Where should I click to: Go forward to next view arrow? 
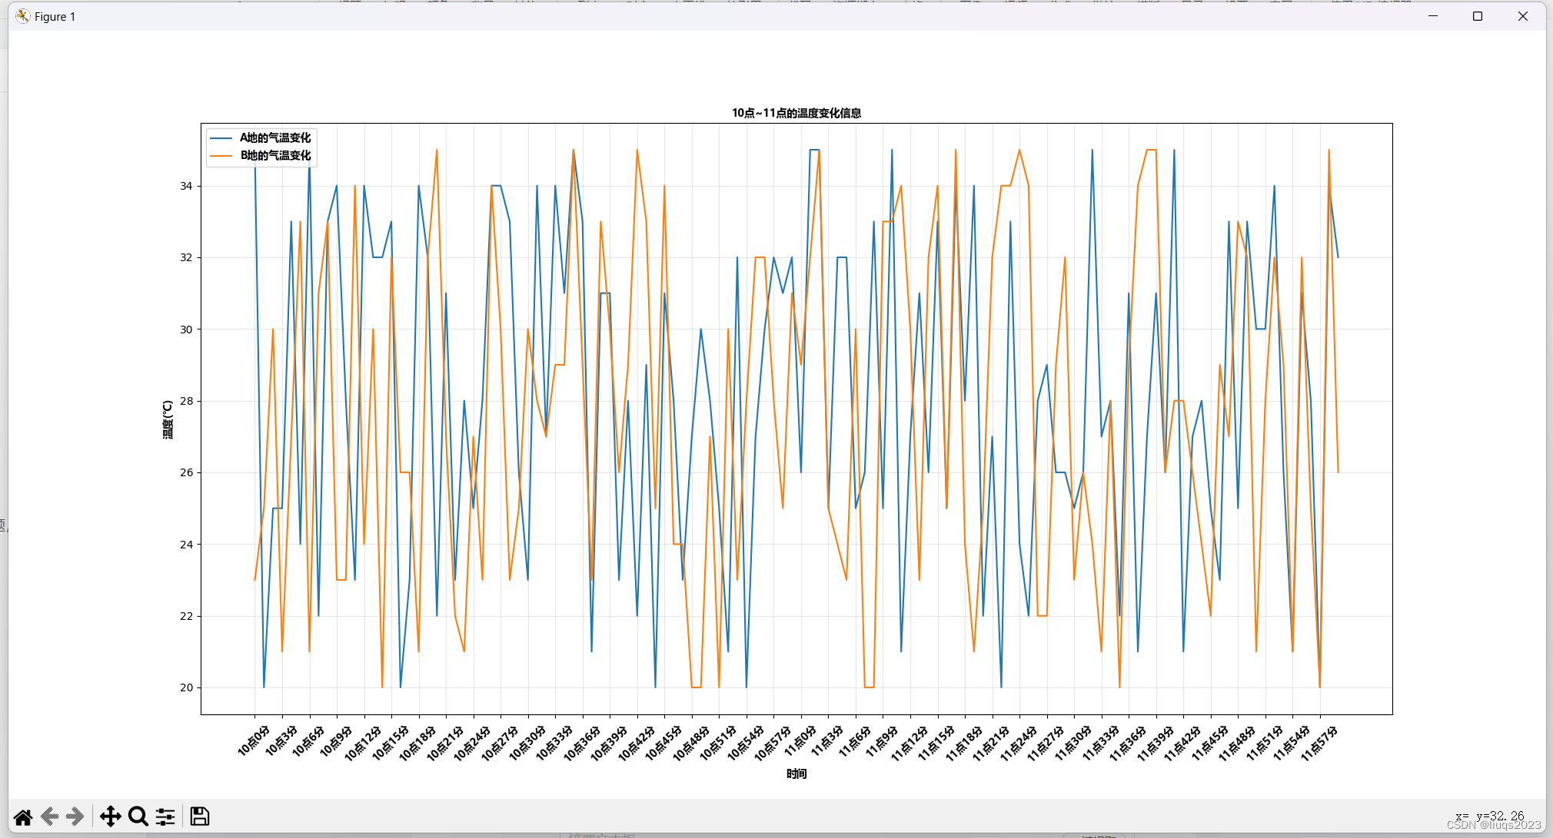pos(75,816)
